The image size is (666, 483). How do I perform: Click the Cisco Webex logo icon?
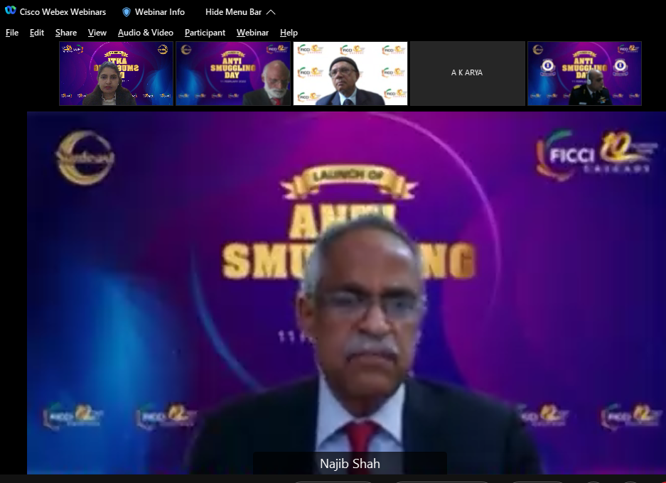click(10, 11)
